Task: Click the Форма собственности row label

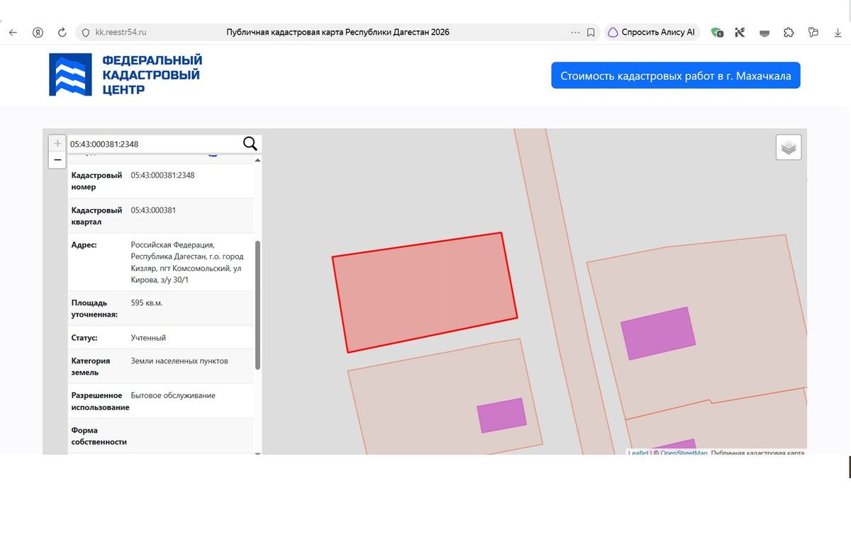Action: [x=99, y=436]
